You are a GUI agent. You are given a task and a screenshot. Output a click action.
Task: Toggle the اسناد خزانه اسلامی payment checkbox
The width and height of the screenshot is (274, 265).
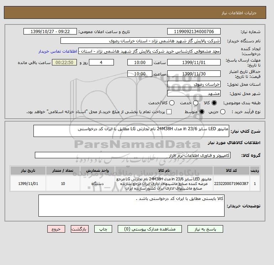point(169,112)
